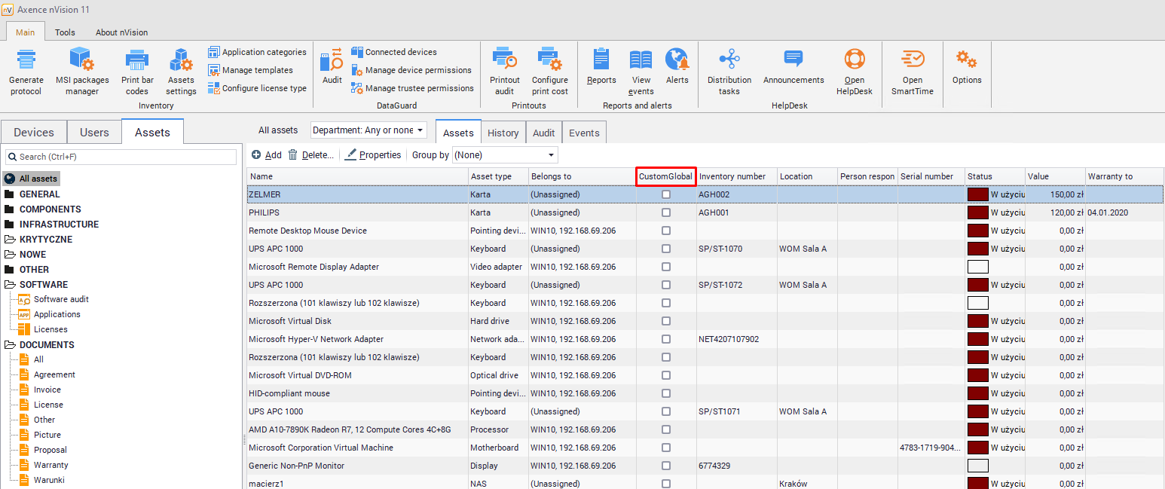This screenshot has height=489, width=1165.
Task: Click the Add asset button
Action: click(x=267, y=155)
